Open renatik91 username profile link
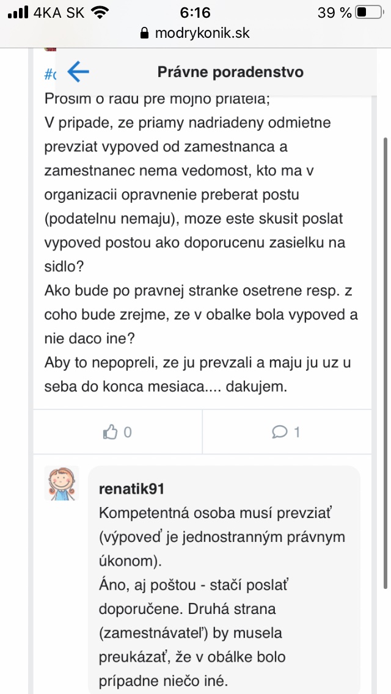The height and width of the screenshot is (694, 391). click(131, 489)
